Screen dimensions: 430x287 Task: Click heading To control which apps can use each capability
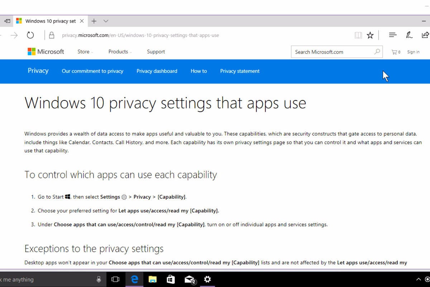121,175
